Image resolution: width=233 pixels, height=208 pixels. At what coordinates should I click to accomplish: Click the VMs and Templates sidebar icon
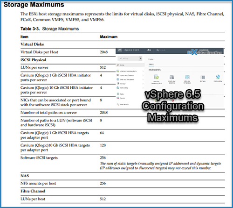click(x=118, y=79)
